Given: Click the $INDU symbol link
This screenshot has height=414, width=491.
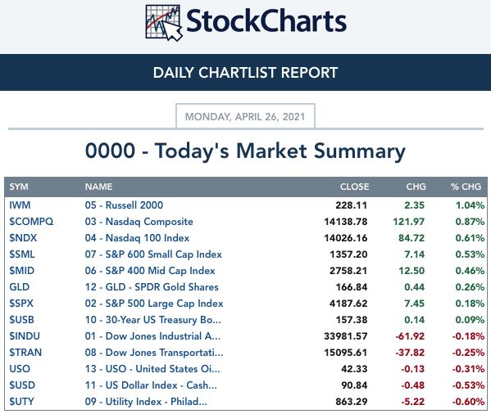Looking at the screenshot, I should (x=25, y=336).
